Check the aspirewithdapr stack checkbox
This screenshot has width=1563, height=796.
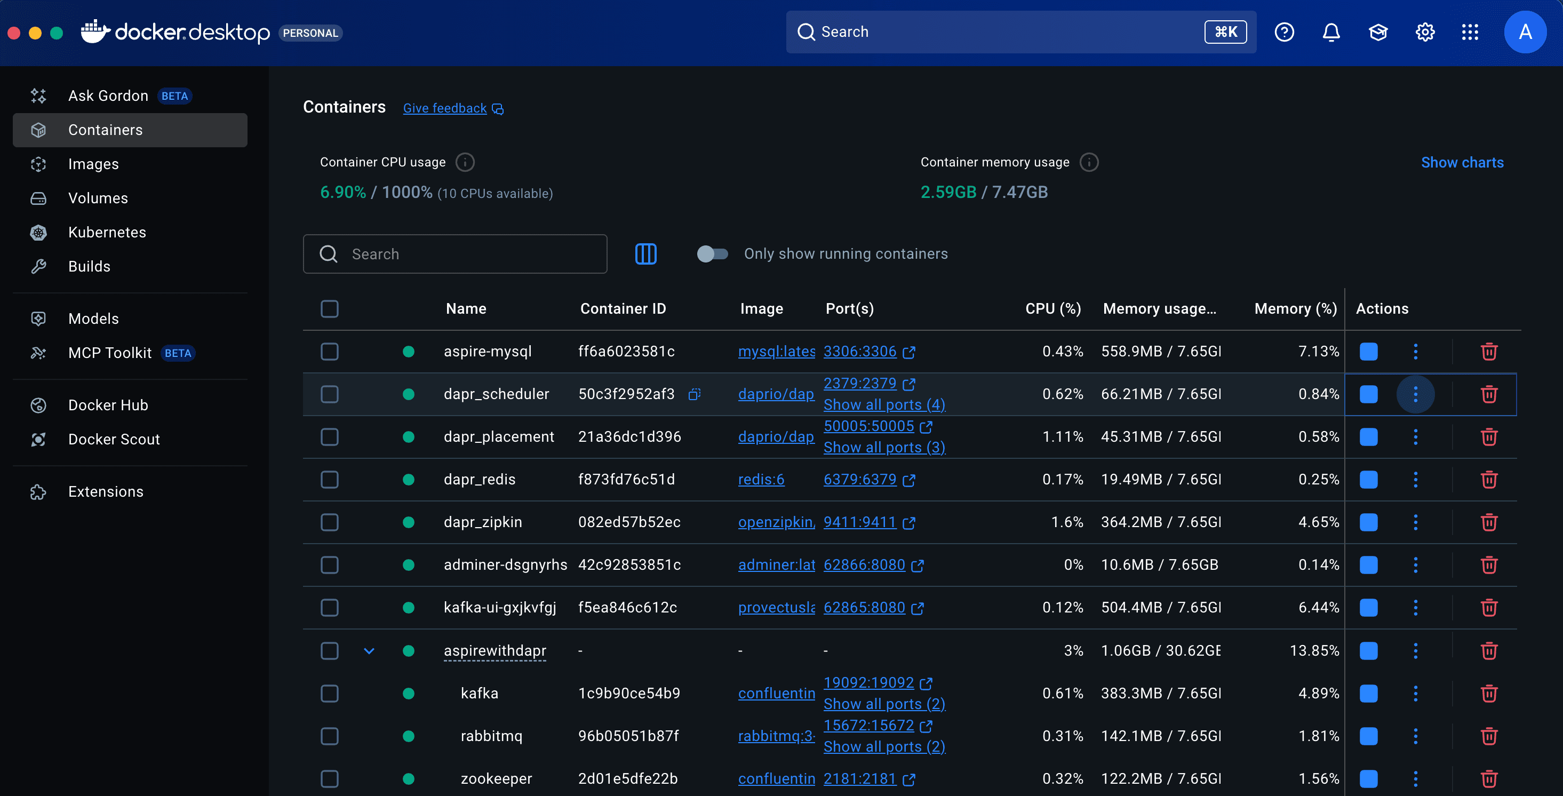point(330,650)
